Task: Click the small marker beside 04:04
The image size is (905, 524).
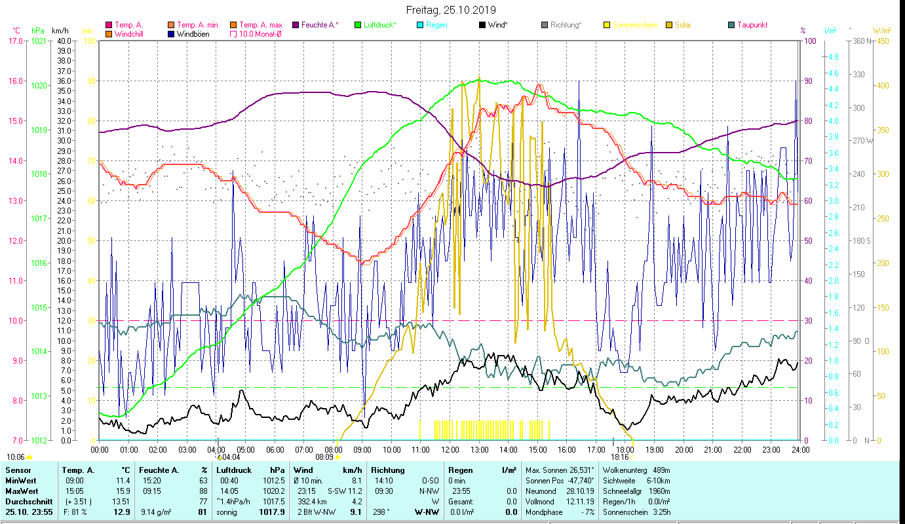Action: [221, 457]
